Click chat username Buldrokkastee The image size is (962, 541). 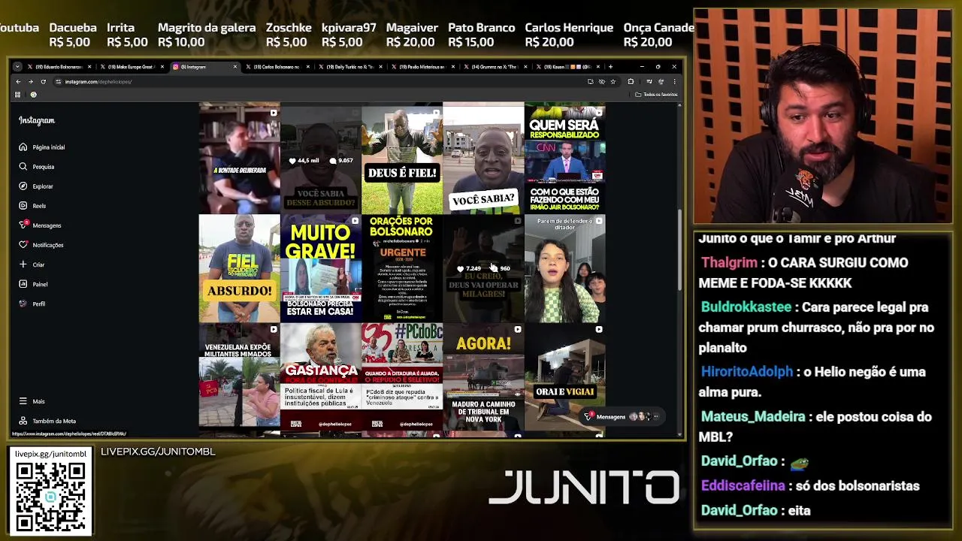(746, 307)
